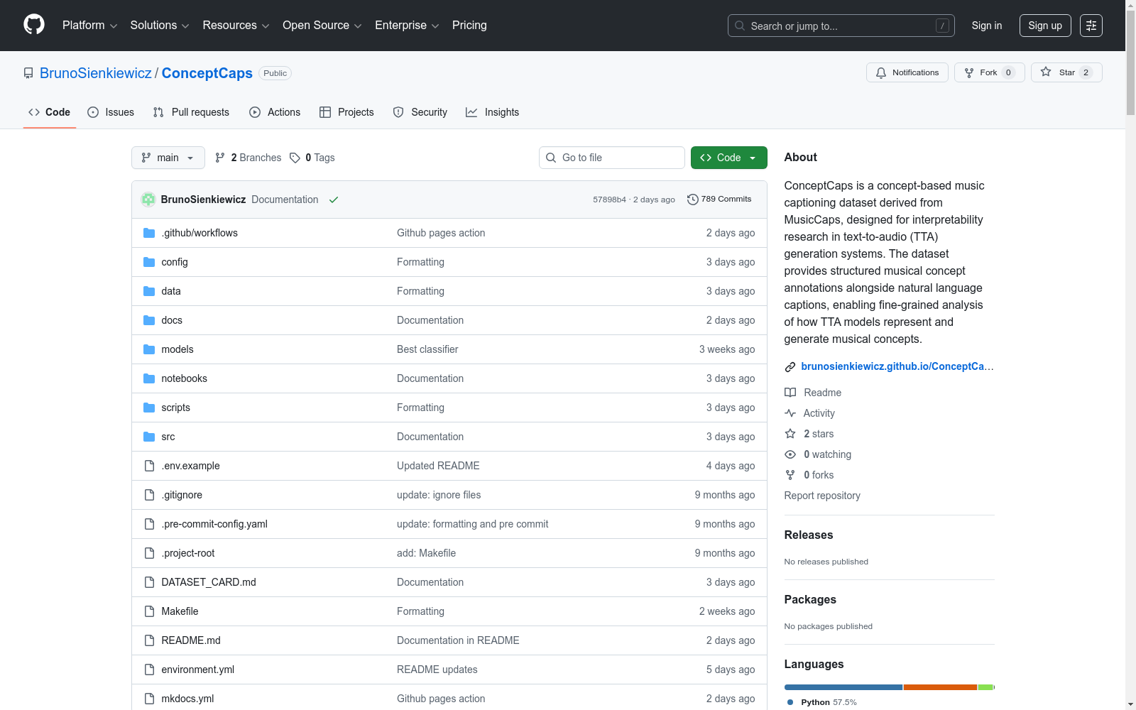Click the tag icon beside Tags
This screenshot has width=1136, height=710.
click(x=295, y=158)
